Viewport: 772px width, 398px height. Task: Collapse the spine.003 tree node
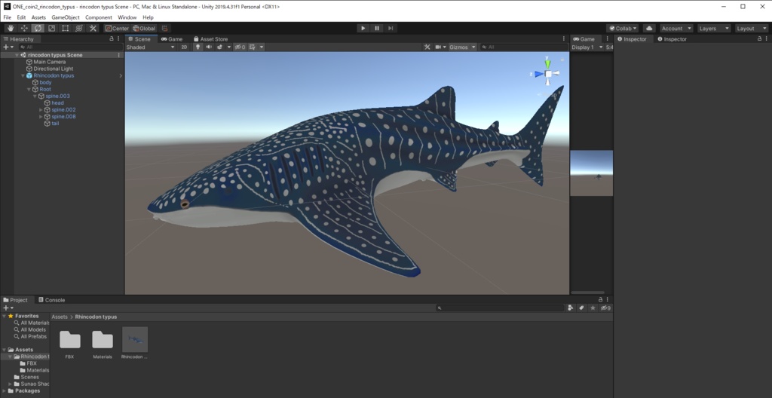[x=35, y=96]
